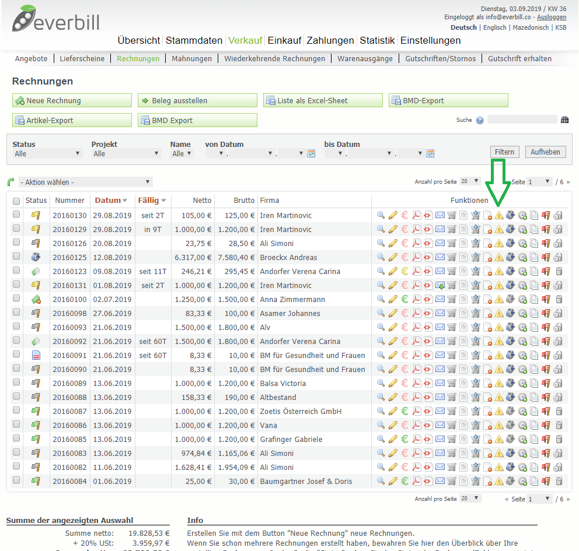This screenshot has height=551, width=579.
Task: Open the Name filter dropdown
Action: (x=182, y=153)
